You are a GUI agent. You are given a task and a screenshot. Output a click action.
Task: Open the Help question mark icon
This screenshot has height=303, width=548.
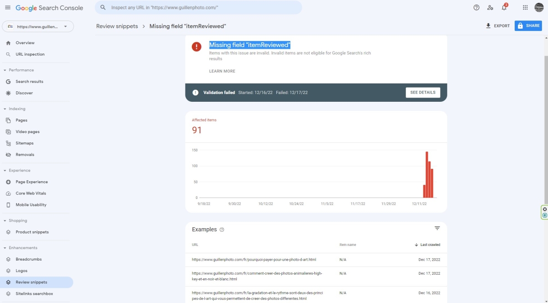point(476,8)
